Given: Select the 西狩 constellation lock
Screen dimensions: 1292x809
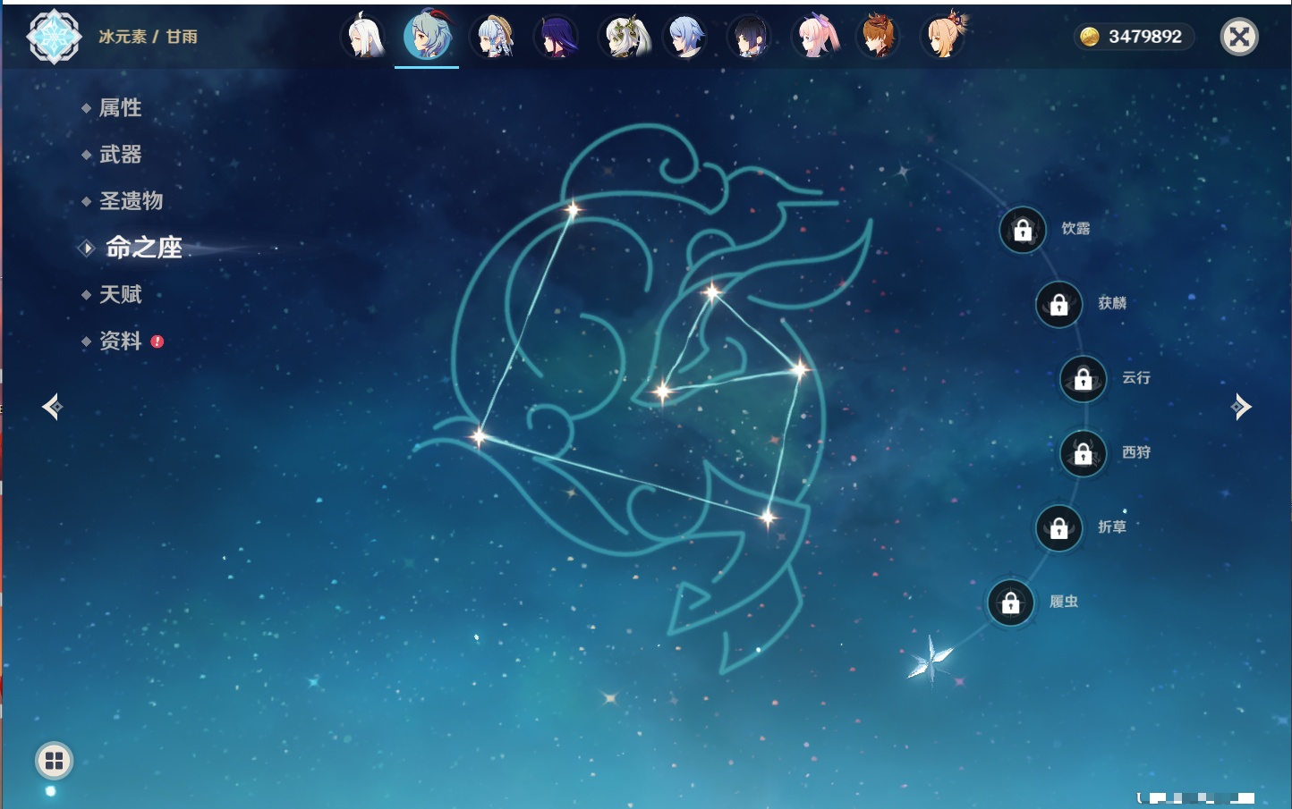Looking at the screenshot, I should click(x=1083, y=454).
